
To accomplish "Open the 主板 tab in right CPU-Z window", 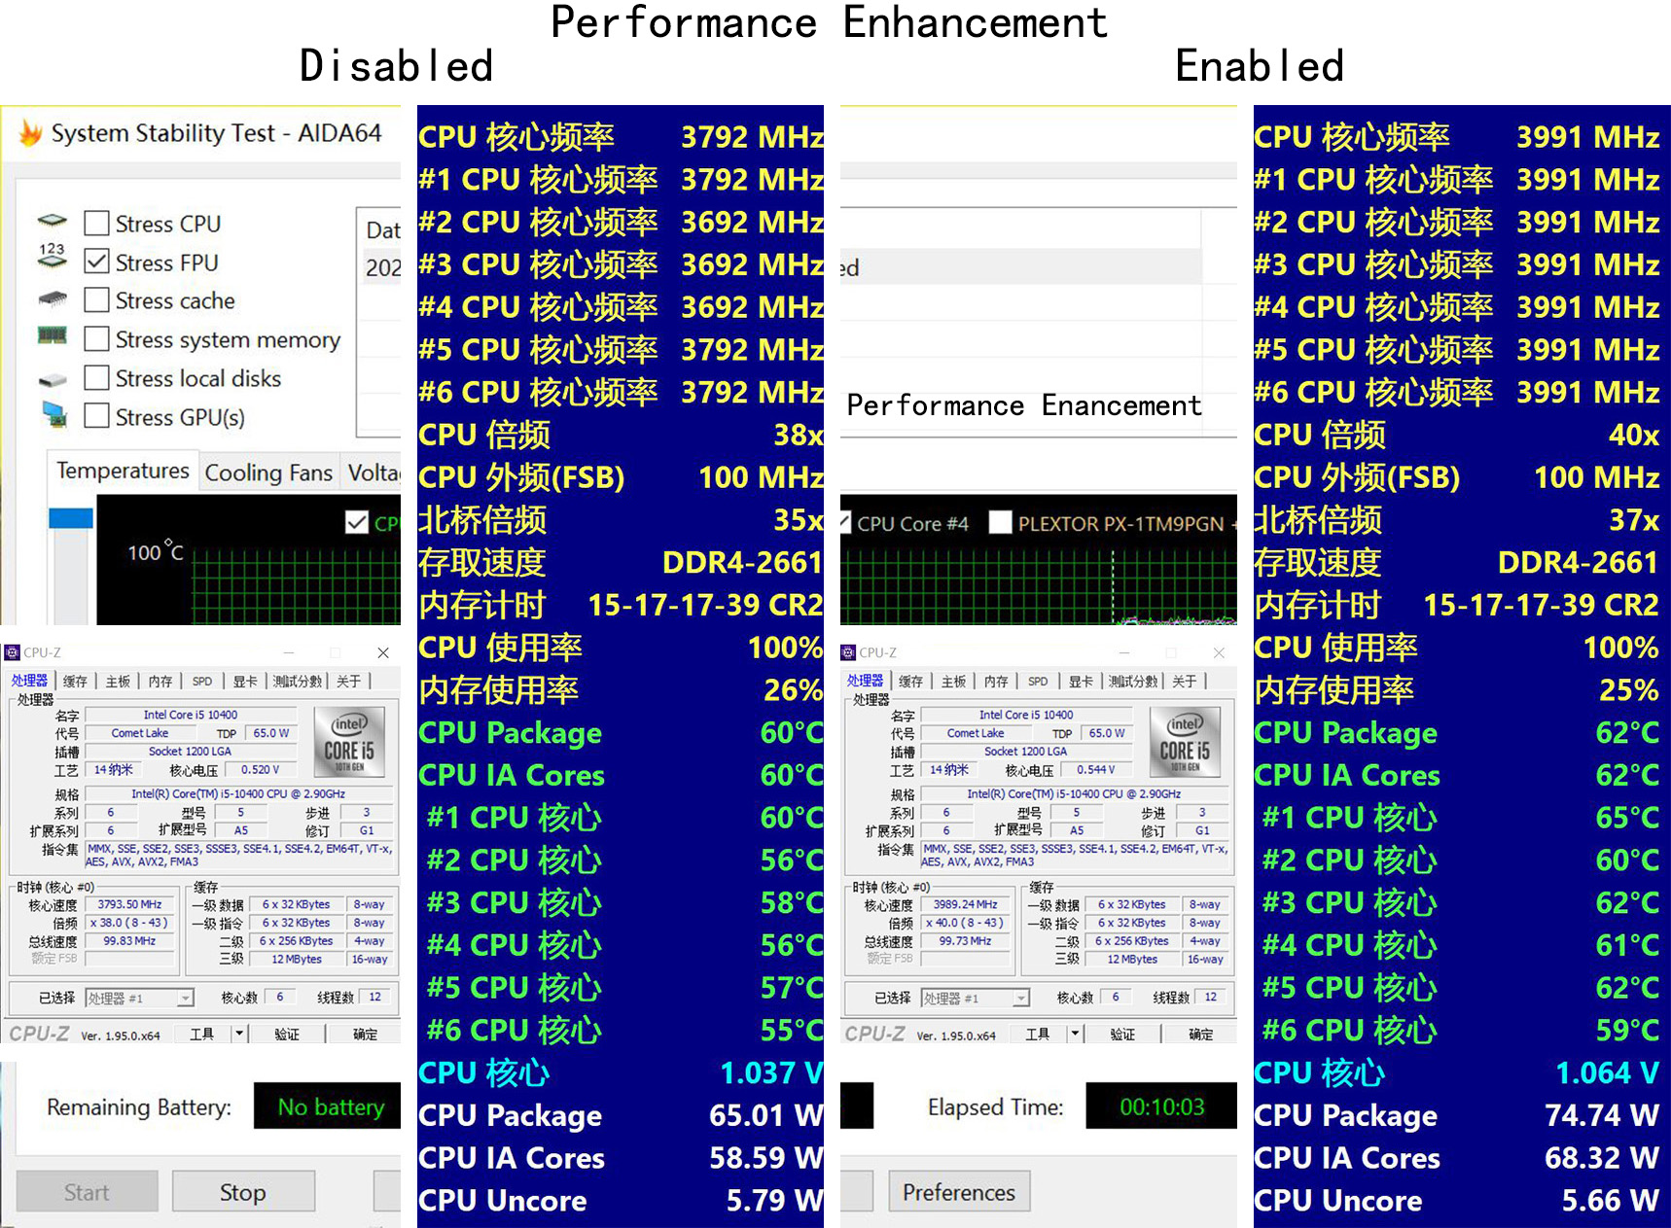I will click(953, 682).
